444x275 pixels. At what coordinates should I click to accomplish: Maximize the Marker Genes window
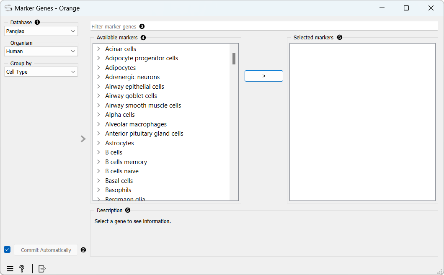point(406,8)
